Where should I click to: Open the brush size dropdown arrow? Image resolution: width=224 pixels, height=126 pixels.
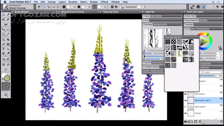point(74,7)
